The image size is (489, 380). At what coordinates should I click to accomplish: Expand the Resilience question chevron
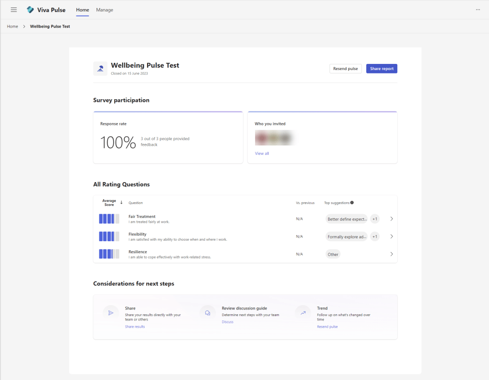[392, 254]
